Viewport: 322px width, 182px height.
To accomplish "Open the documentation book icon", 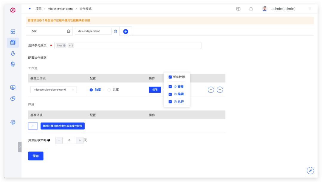I will 238,9.
